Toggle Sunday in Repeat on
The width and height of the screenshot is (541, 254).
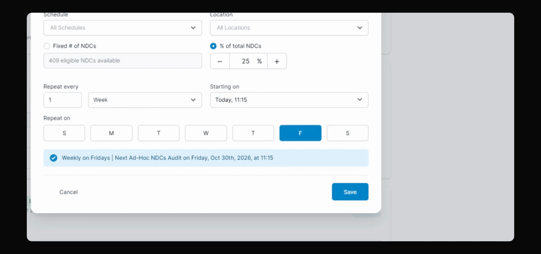(64, 133)
